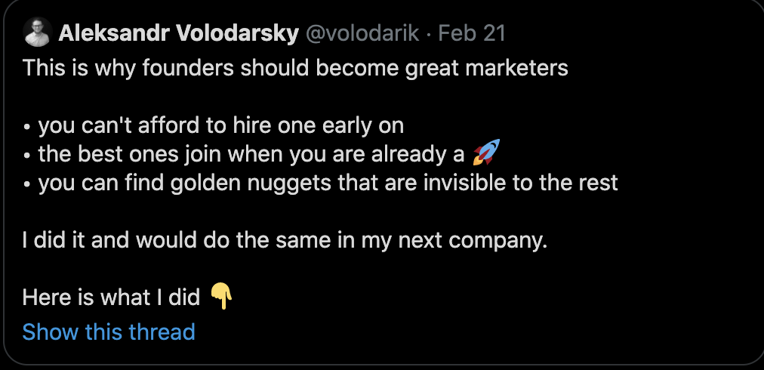The width and height of the screenshot is (764, 370).
Task: Click the words 'early on' in first bullet
Action: coord(363,126)
